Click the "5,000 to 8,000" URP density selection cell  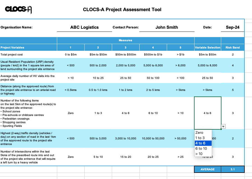pos(207,65)
